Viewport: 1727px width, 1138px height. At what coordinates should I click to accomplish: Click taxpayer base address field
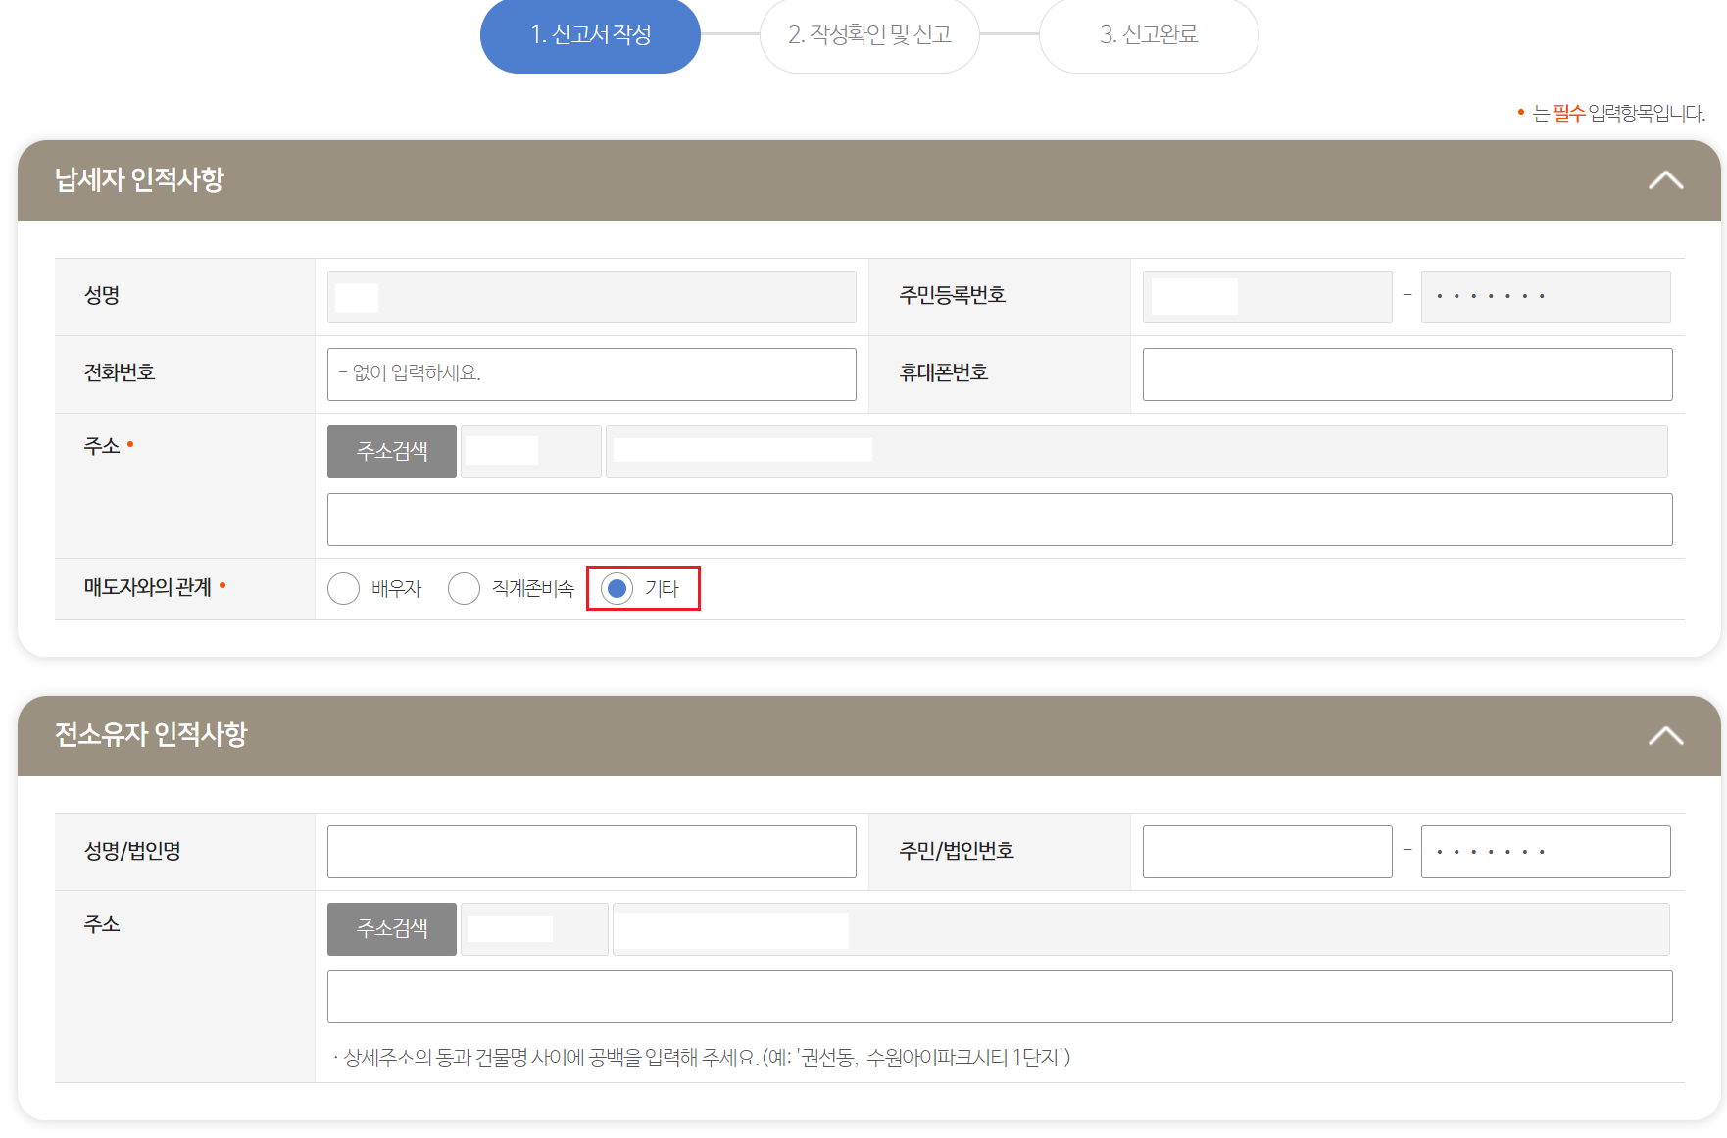tap(1137, 452)
